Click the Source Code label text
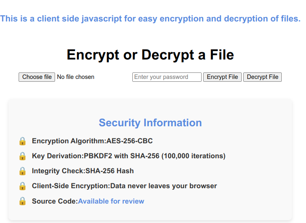Image resolution: width=306 pixels, height=223 pixels. click(55, 201)
